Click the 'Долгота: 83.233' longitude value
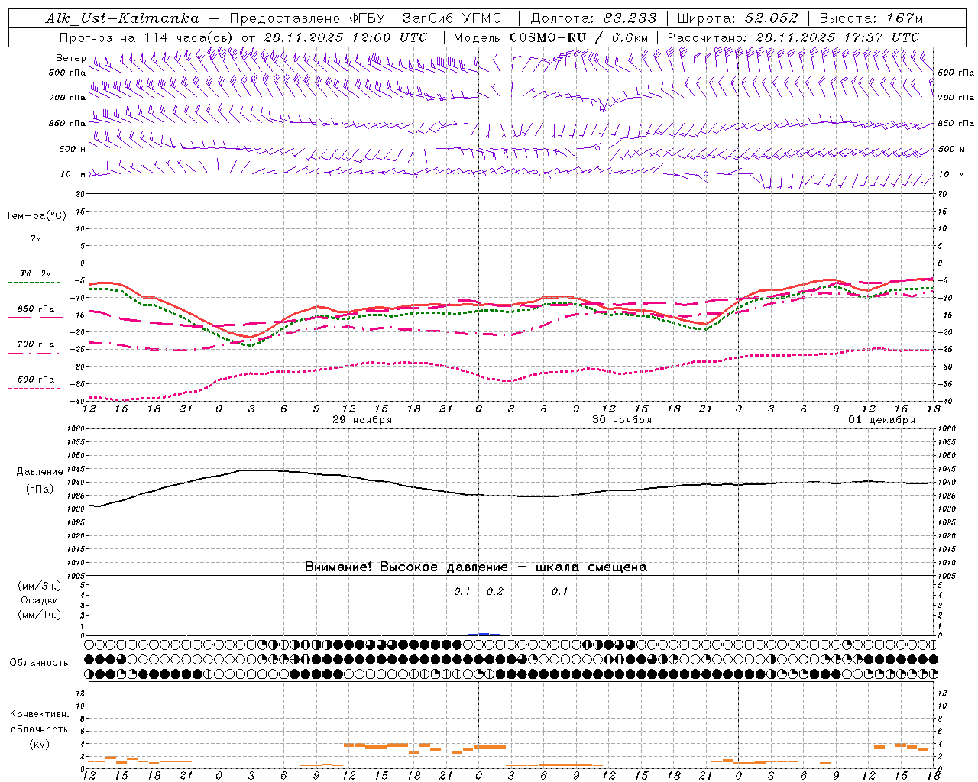This screenshot has height=782, width=978. point(594,18)
